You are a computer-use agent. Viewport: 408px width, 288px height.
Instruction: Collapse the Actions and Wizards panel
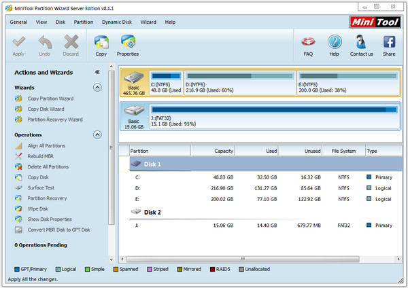[97, 72]
